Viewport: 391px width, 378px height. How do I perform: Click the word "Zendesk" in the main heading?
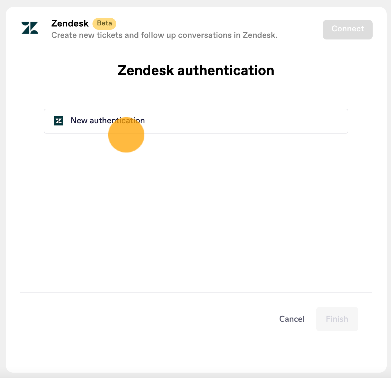tap(146, 71)
